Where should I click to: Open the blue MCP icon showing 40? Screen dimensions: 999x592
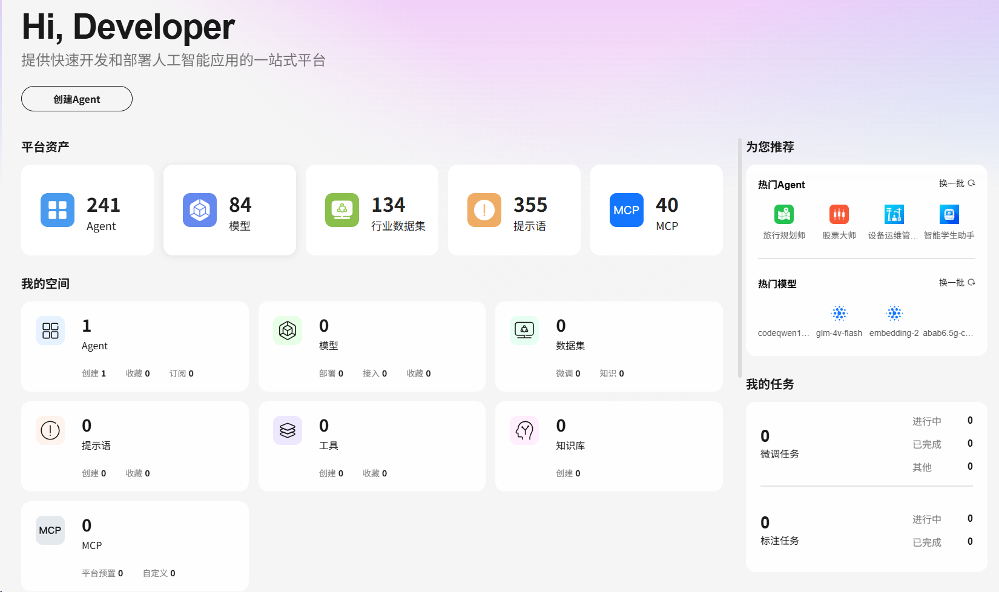[627, 210]
